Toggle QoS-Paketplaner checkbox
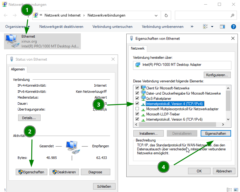This screenshot has width=240, height=192. pos(137,98)
